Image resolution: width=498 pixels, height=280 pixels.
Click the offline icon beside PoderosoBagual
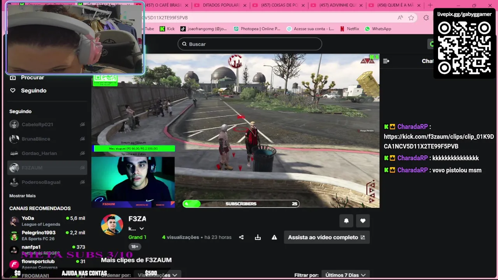click(x=82, y=182)
